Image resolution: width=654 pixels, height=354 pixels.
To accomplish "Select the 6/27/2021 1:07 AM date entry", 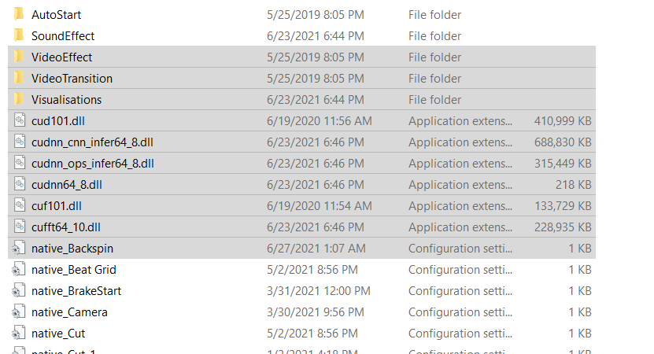I will pyautogui.click(x=316, y=249).
